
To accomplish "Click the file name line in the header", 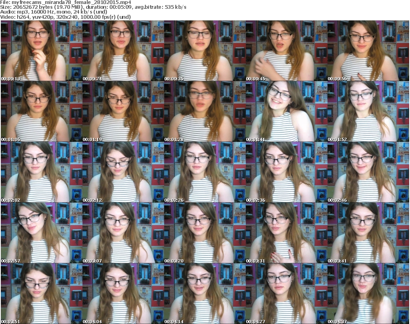I will point(65,2).
